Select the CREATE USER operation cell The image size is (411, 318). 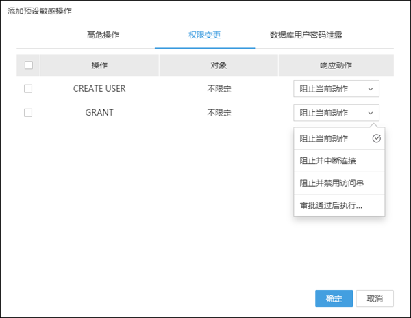pyautogui.click(x=99, y=89)
